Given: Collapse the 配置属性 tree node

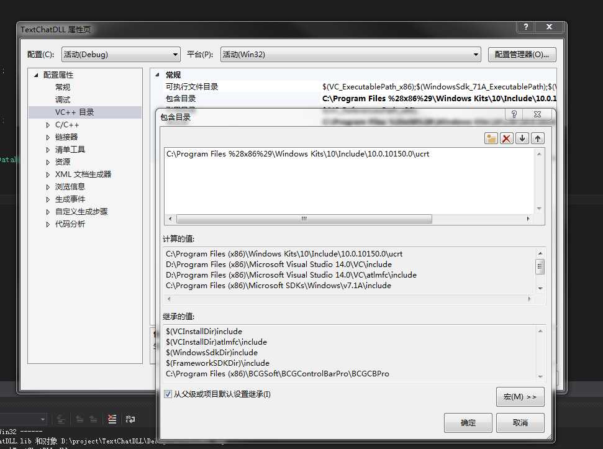Looking at the screenshot, I should [x=36, y=75].
